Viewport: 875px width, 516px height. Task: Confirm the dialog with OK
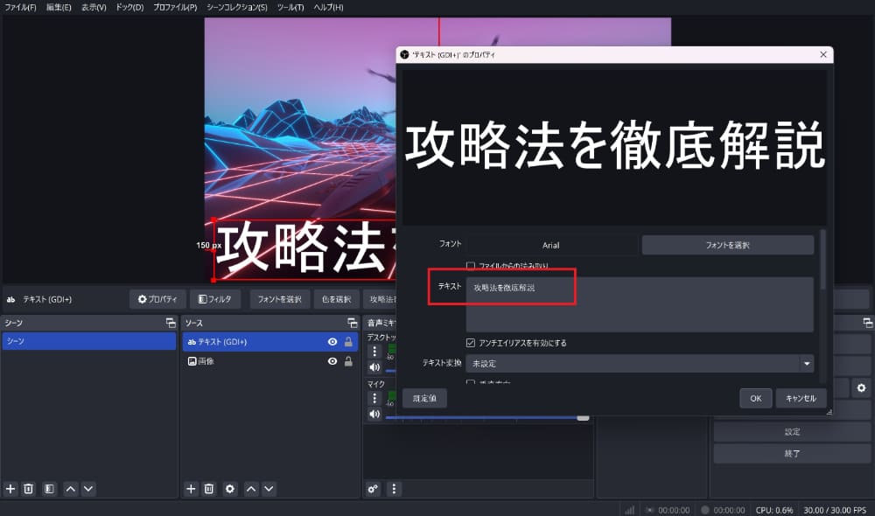[x=756, y=398]
